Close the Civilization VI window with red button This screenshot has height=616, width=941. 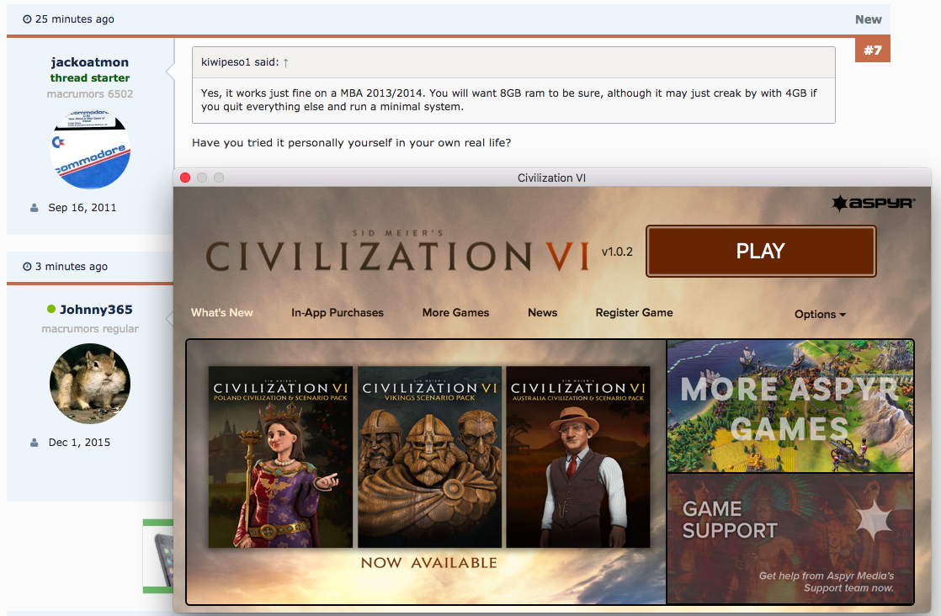tap(185, 178)
